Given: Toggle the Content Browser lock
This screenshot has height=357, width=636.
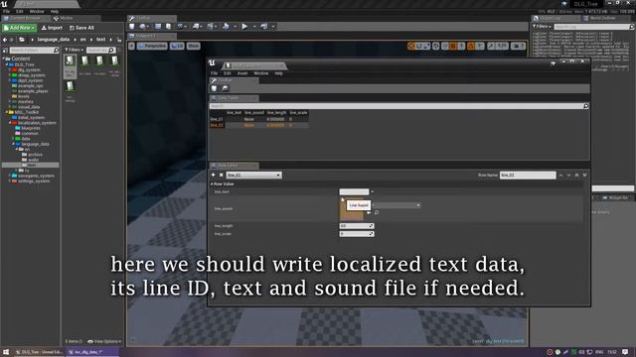Looking at the screenshot, I should tap(119, 40).
